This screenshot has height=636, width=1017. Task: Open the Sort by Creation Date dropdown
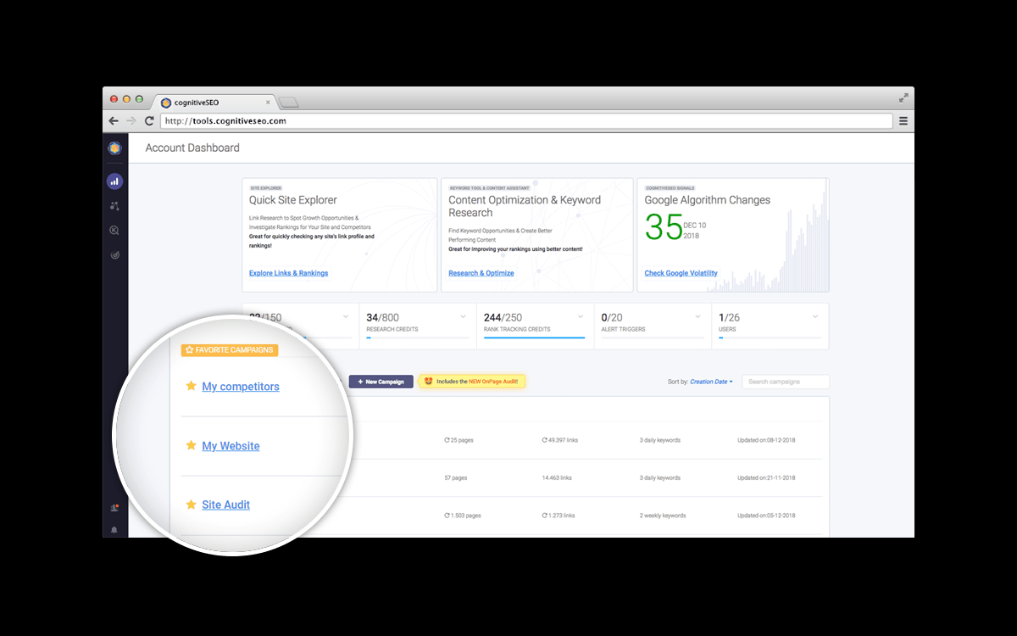(x=711, y=382)
